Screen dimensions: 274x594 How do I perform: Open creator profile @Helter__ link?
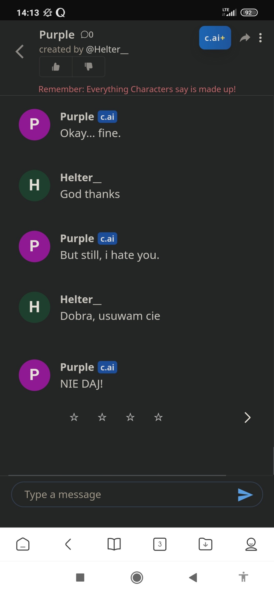(x=107, y=49)
